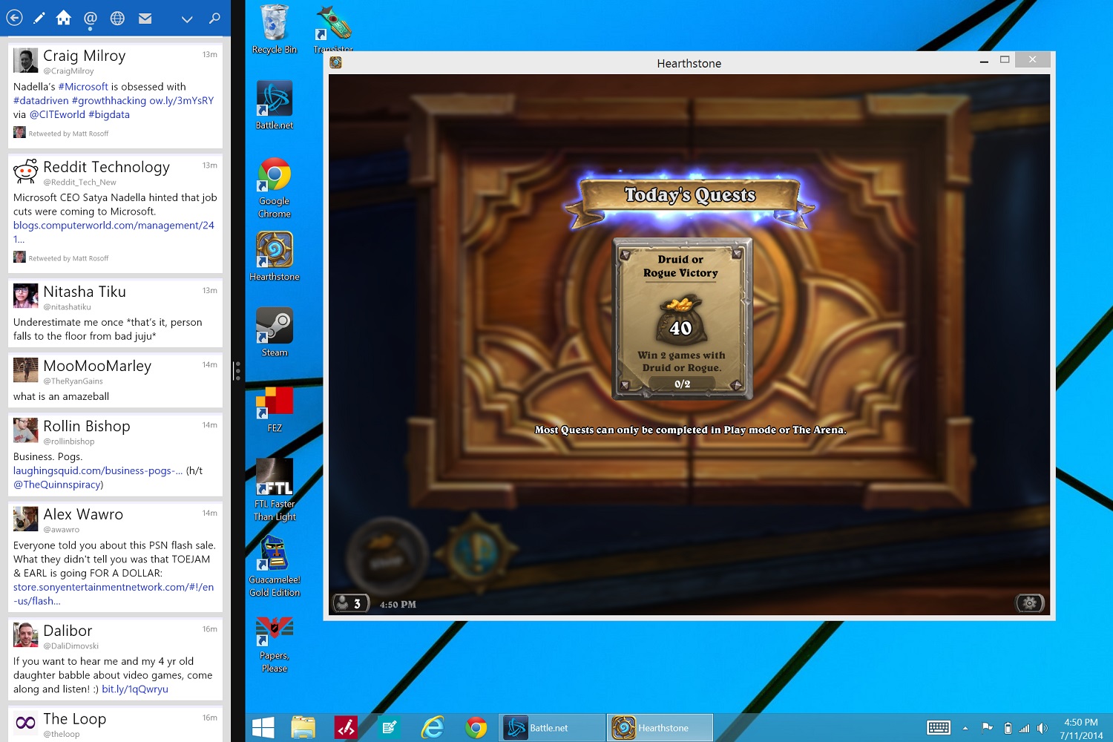Select the Steam desktop shortcut
The image size is (1113, 742).
tap(275, 332)
